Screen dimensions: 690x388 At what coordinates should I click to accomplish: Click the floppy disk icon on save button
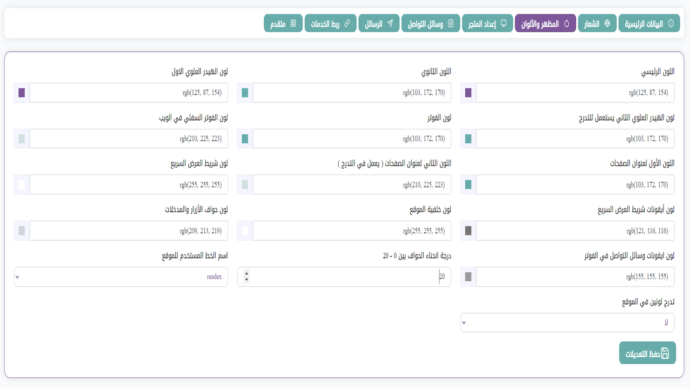(x=665, y=354)
